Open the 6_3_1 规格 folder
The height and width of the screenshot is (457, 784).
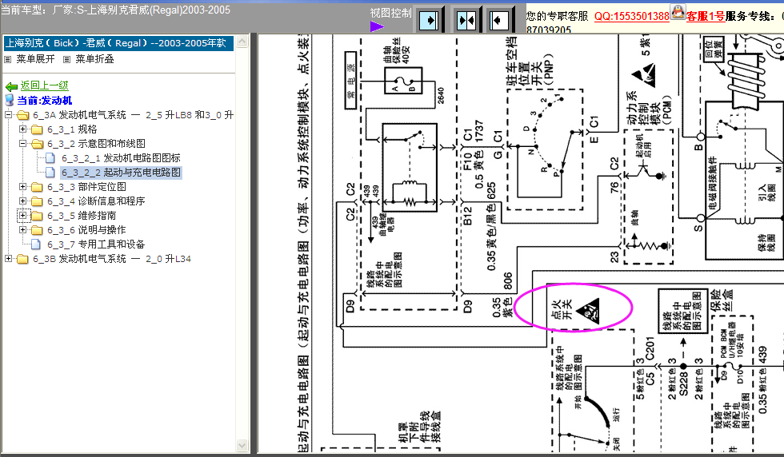pos(72,129)
